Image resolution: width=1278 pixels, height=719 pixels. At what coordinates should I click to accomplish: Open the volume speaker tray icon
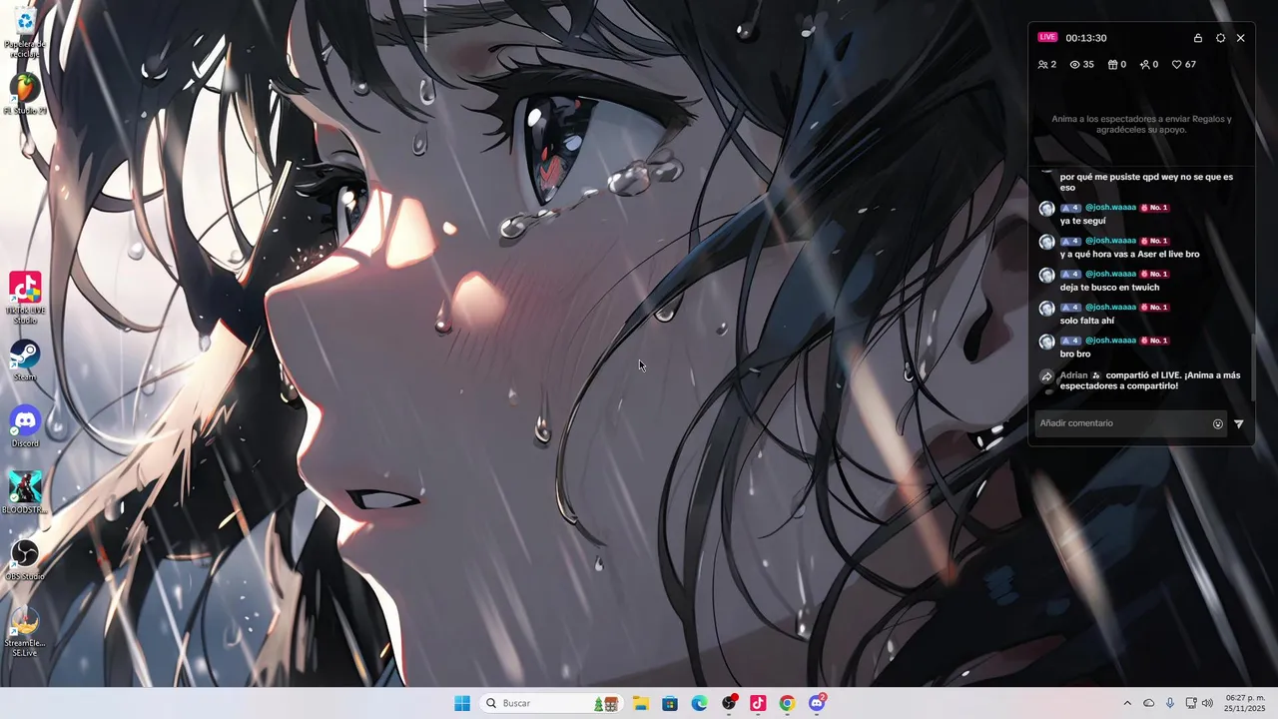click(x=1207, y=703)
